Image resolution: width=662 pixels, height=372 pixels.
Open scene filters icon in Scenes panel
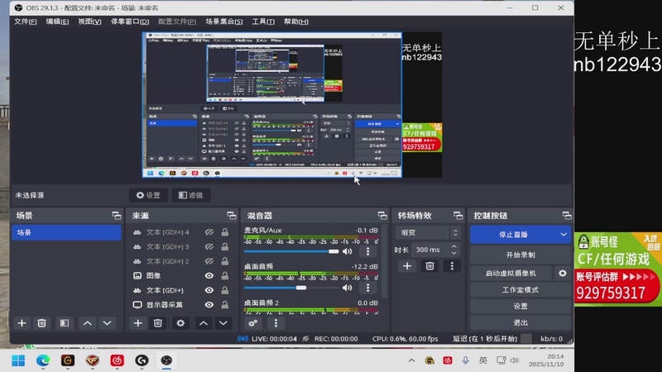[x=65, y=323]
